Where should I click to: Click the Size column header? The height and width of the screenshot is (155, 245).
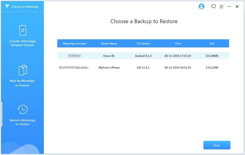pos(212,43)
